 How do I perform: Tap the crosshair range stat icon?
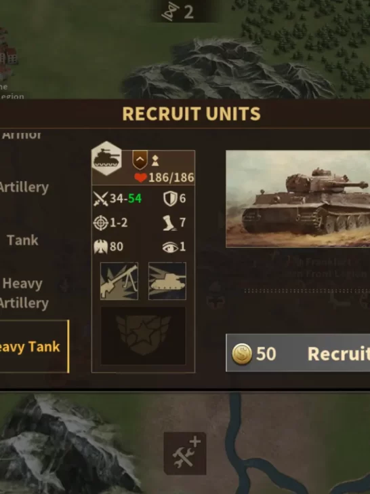(101, 223)
